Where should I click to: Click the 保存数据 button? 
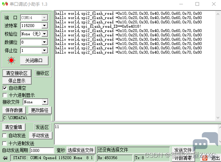click(14, 110)
